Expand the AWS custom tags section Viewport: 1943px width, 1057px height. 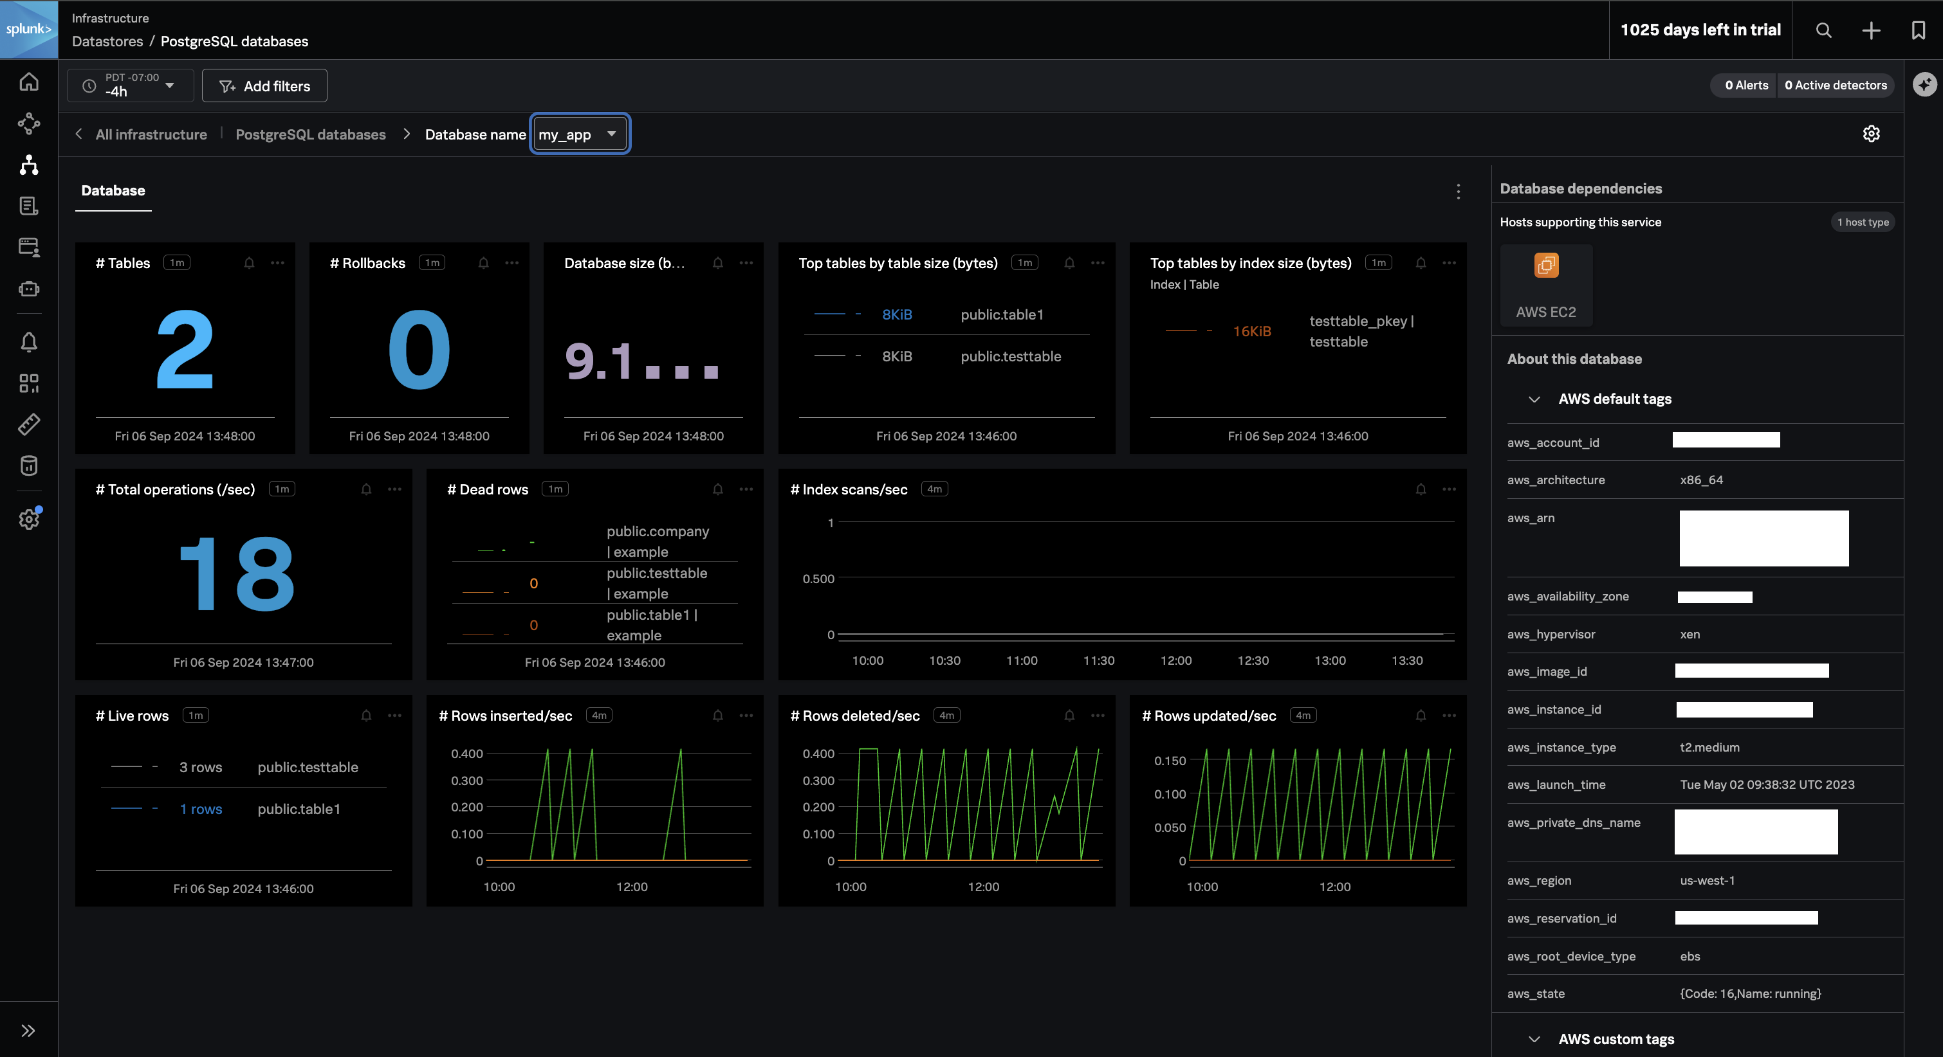pos(1533,1039)
